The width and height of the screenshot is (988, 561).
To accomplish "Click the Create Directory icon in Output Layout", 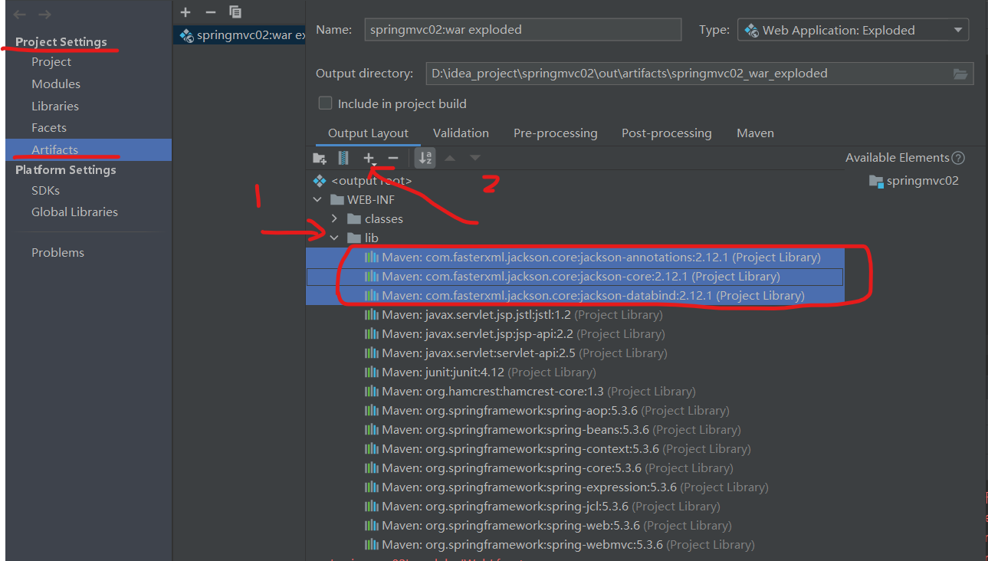I will click(x=320, y=158).
